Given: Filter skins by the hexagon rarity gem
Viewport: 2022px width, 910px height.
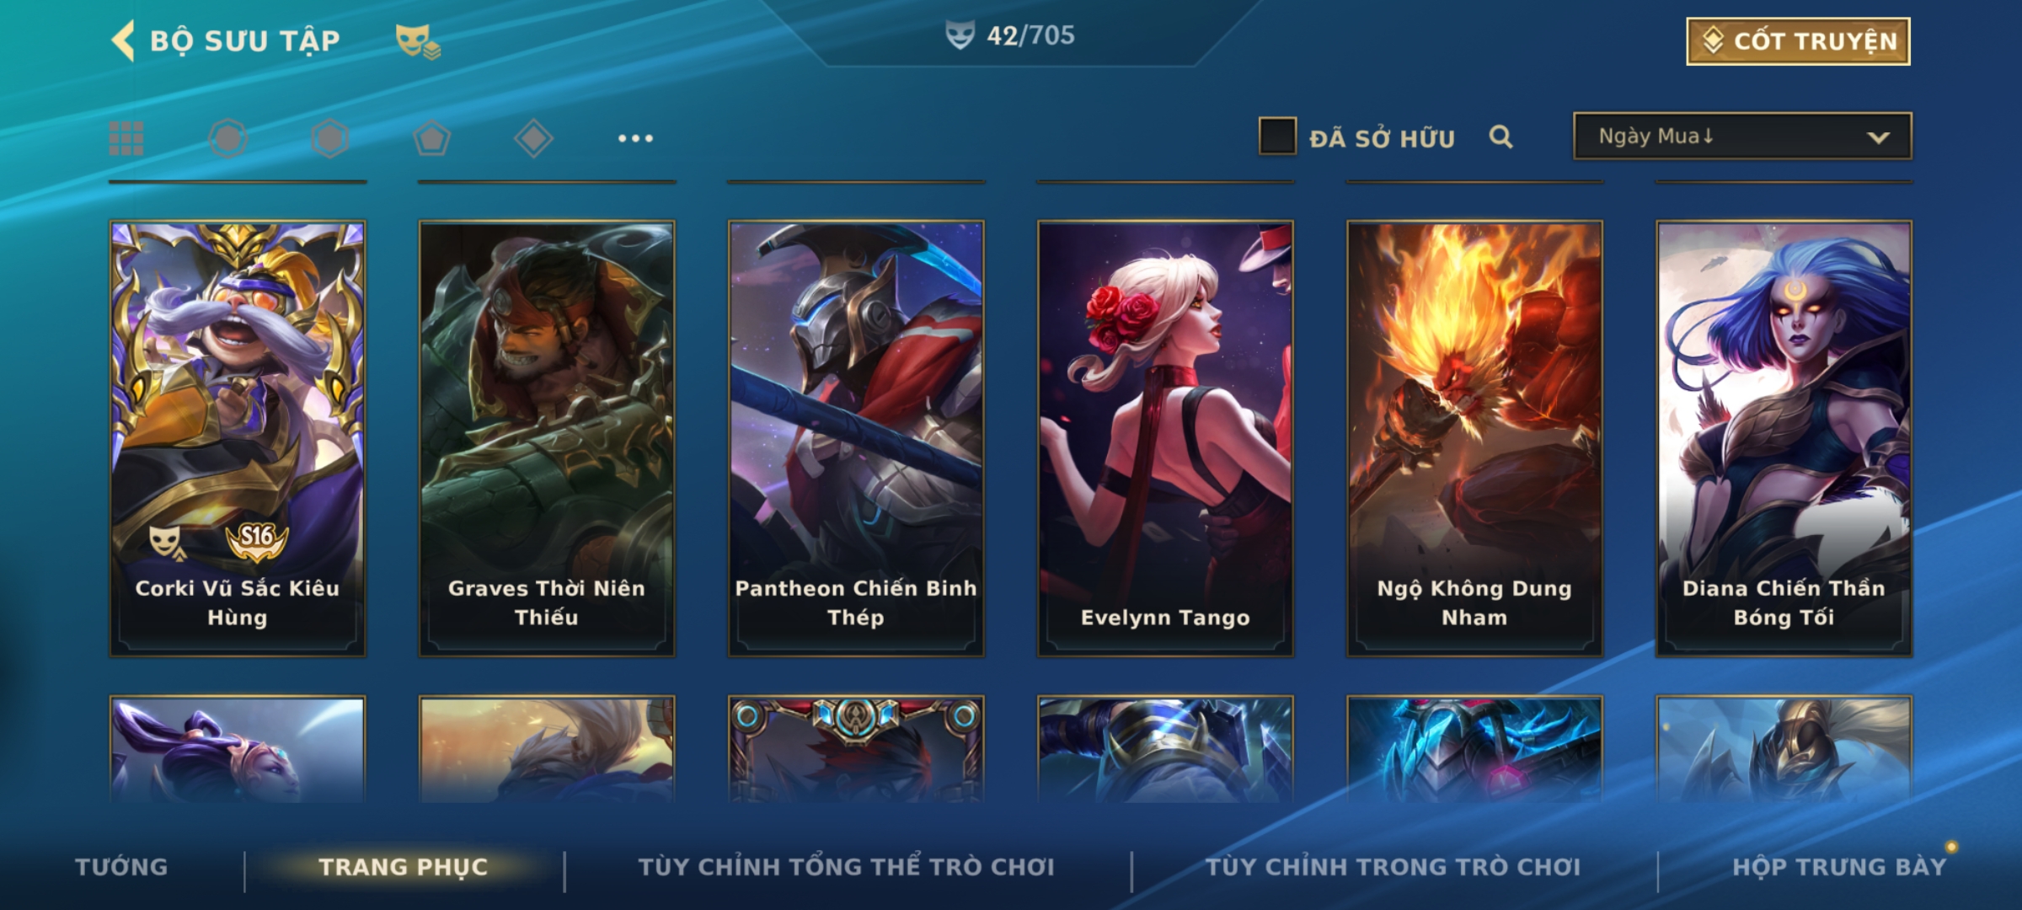Looking at the screenshot, I should (329, 138).
